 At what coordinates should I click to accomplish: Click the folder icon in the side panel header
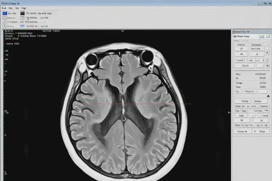tap(261, 36)
